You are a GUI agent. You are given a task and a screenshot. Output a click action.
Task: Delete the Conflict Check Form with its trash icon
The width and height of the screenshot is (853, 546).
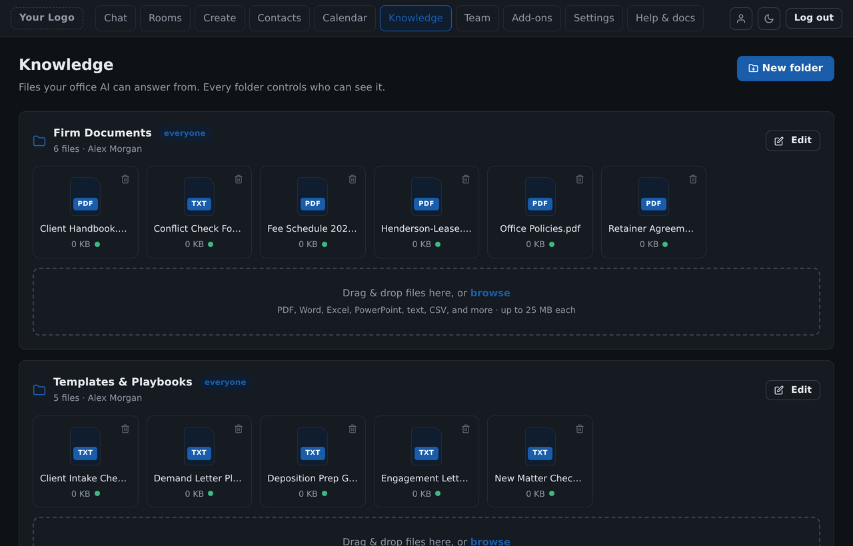(x=239, y=179)
